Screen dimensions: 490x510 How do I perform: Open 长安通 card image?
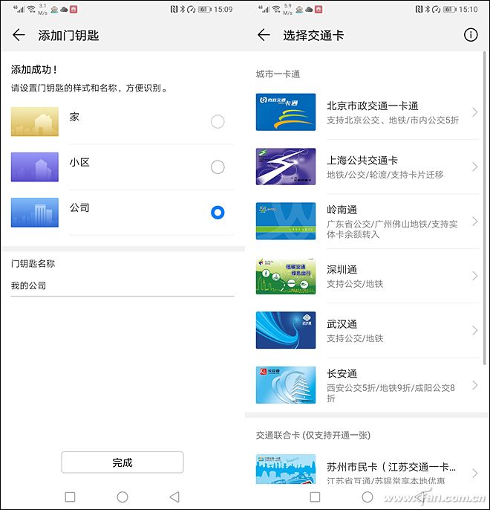pyautogui.click(x=286, y=385)
